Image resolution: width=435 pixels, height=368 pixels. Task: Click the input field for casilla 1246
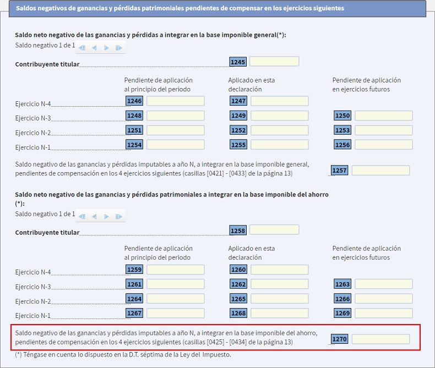click(176, 101)
